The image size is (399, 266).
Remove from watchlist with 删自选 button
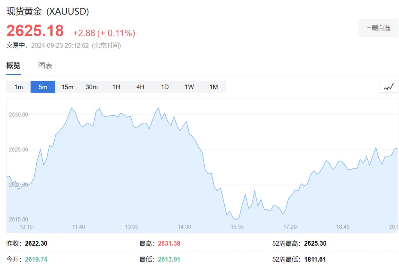click(x=378, y=28)
